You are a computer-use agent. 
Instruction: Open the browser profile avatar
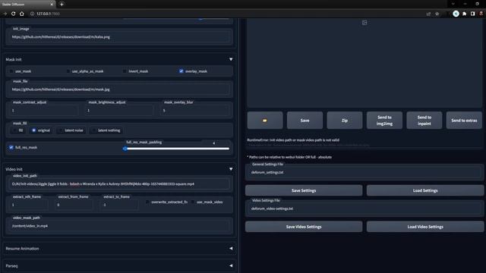[481, 14]
